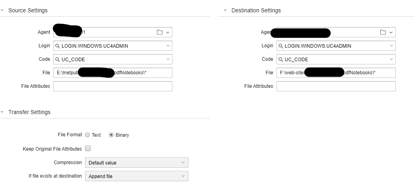Open destination Login dropdown list
This screenshot has height=184, width=414.
tap(391, 46)
